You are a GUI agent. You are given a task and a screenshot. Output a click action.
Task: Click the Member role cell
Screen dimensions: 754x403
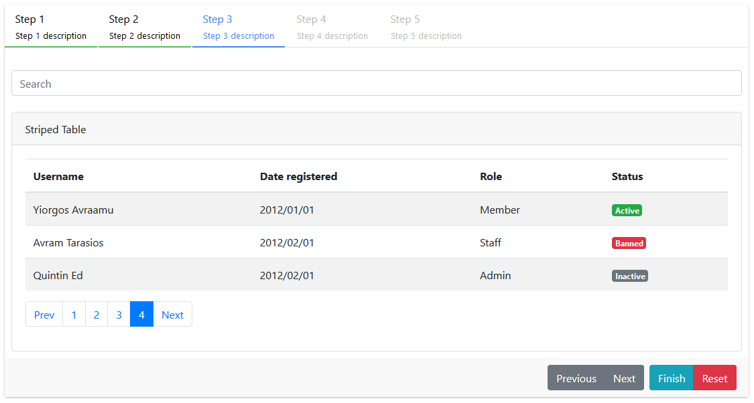[538, 210]
